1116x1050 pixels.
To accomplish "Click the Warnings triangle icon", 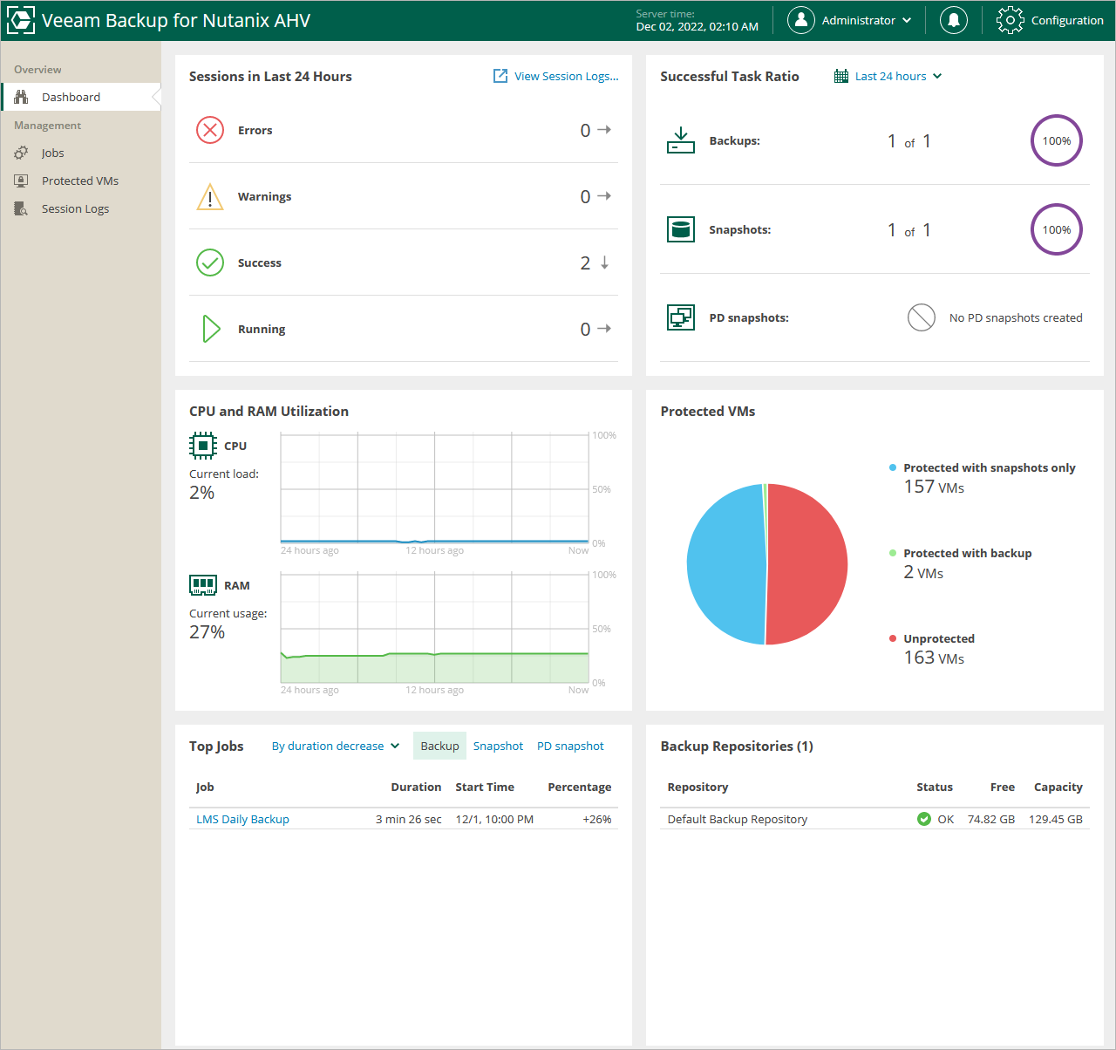I will pos(210,197).
